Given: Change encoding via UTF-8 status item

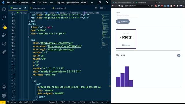Looking at the screenshot, I should [x=62, y=102].
